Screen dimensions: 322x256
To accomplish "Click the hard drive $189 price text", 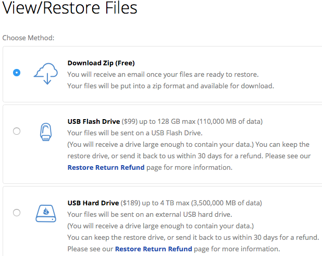I will 130,203.
